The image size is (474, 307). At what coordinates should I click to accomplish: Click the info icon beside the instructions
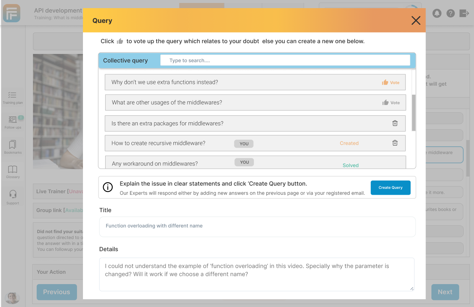(108, 187)
